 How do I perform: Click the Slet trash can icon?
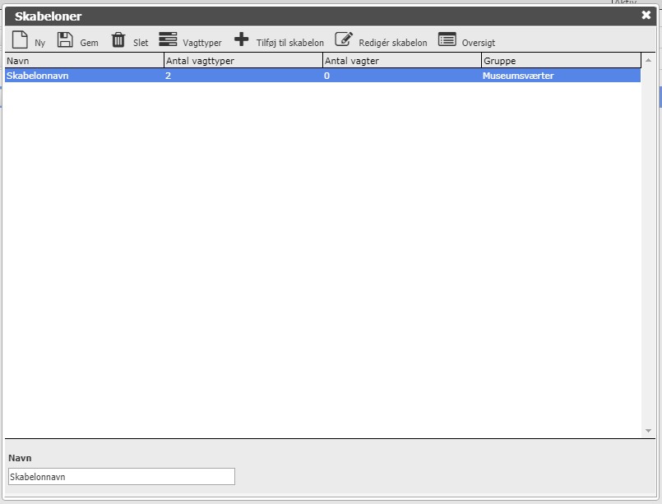[x=118, y=39]
